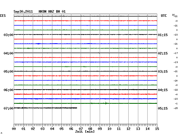Click minute 13 on the time axis
Screen dimensions: 179x136
(x=138, y=129)
